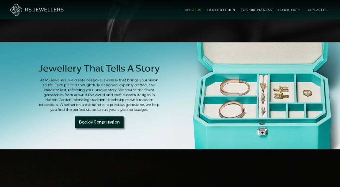340x187 pixels.
Task: Open the Education menu
Action: tap(287, 10)
